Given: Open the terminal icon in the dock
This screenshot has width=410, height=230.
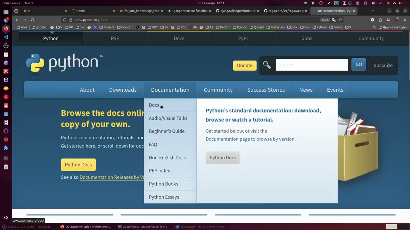Looking at the screenshot, I should click(6, 158).
